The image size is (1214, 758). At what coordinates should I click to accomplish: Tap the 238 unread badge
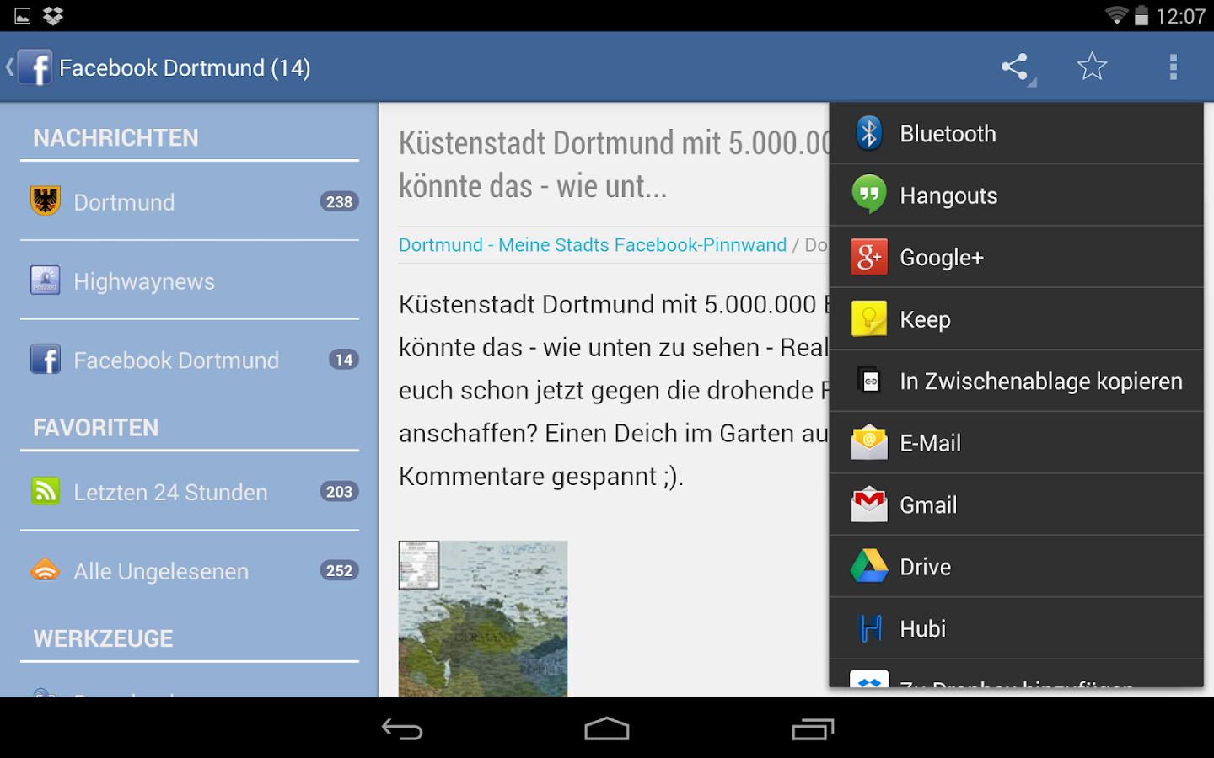(x=339, y=201)
